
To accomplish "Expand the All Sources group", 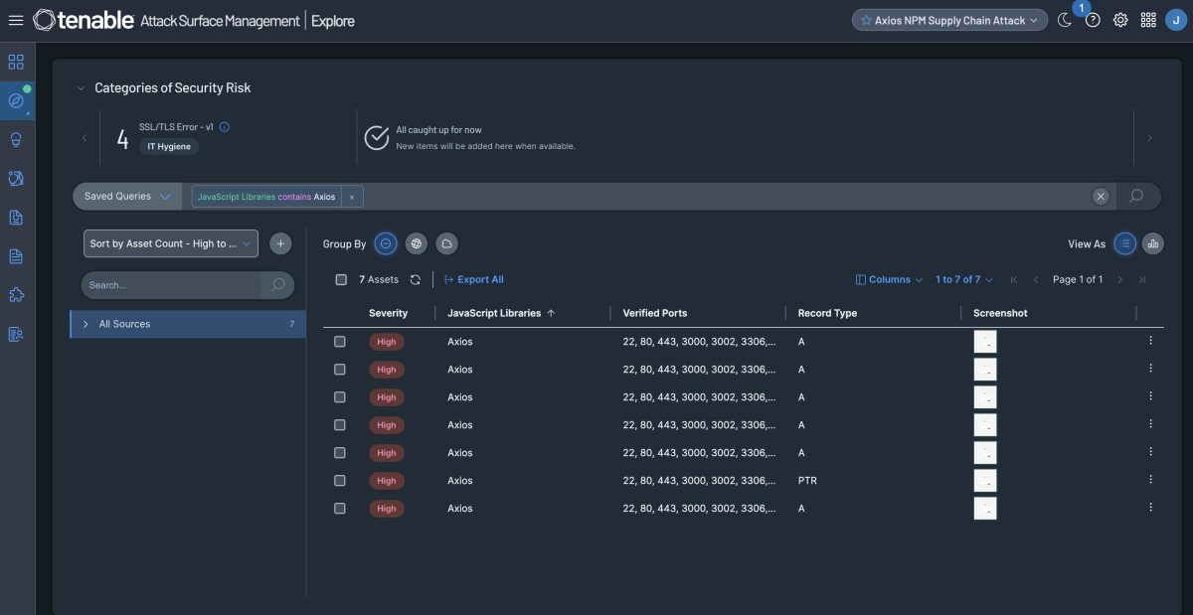I will coord(84,323).
